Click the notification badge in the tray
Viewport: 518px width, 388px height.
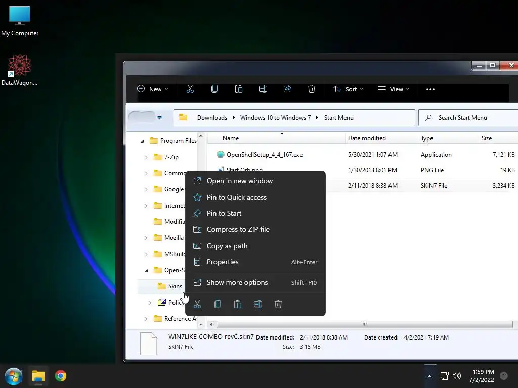(x=504, y=376)
